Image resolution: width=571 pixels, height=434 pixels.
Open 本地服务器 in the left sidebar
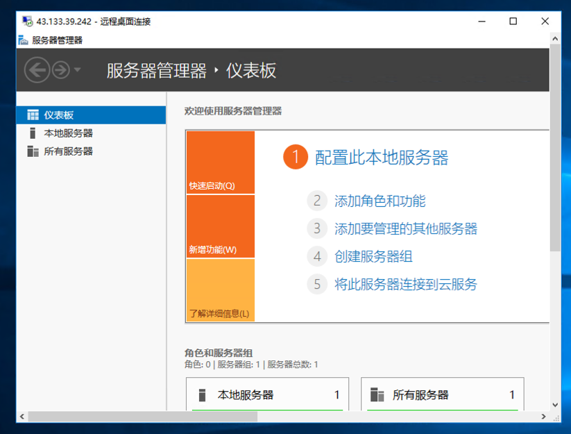click(x=68, y=133)
